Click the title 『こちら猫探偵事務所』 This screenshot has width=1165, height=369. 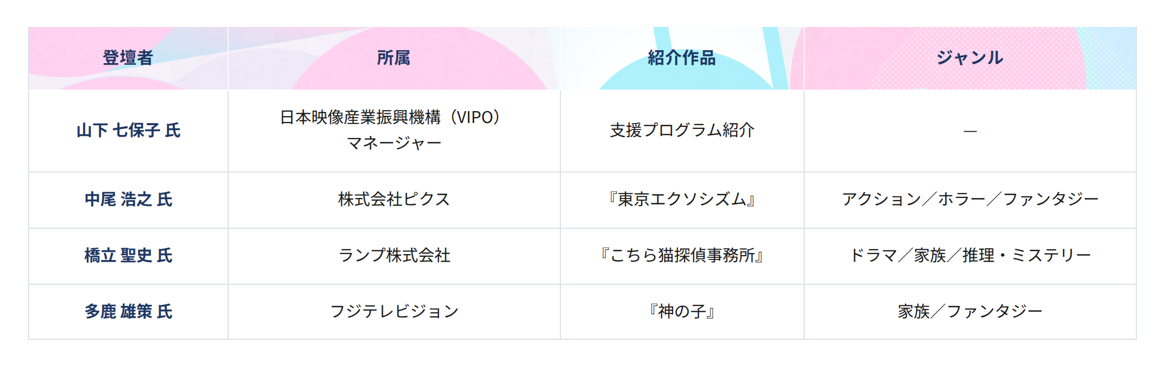[x=682, y=255]
